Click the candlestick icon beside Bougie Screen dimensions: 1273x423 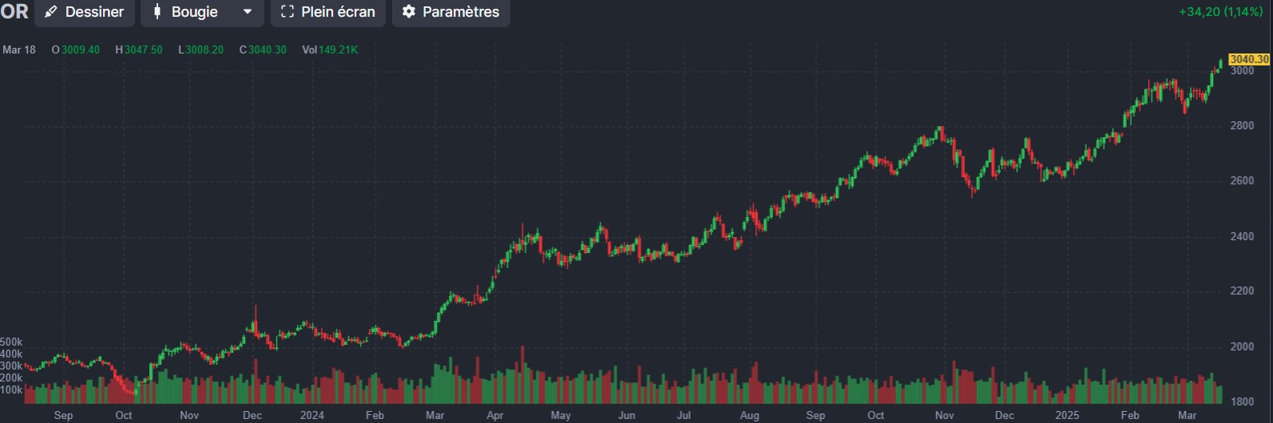157,12
